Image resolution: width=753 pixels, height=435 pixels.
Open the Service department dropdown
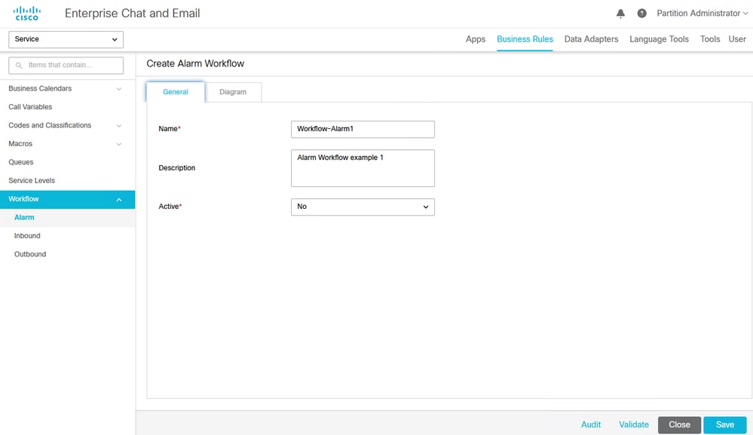point(66,39)
